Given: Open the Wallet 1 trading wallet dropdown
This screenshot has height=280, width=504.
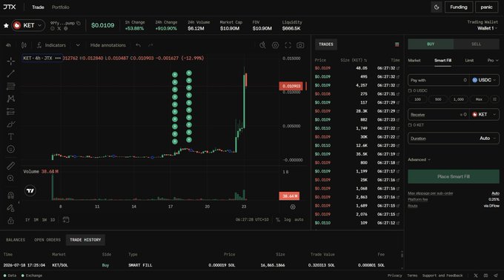Looking at the screenshot, I should click(487, 28).
